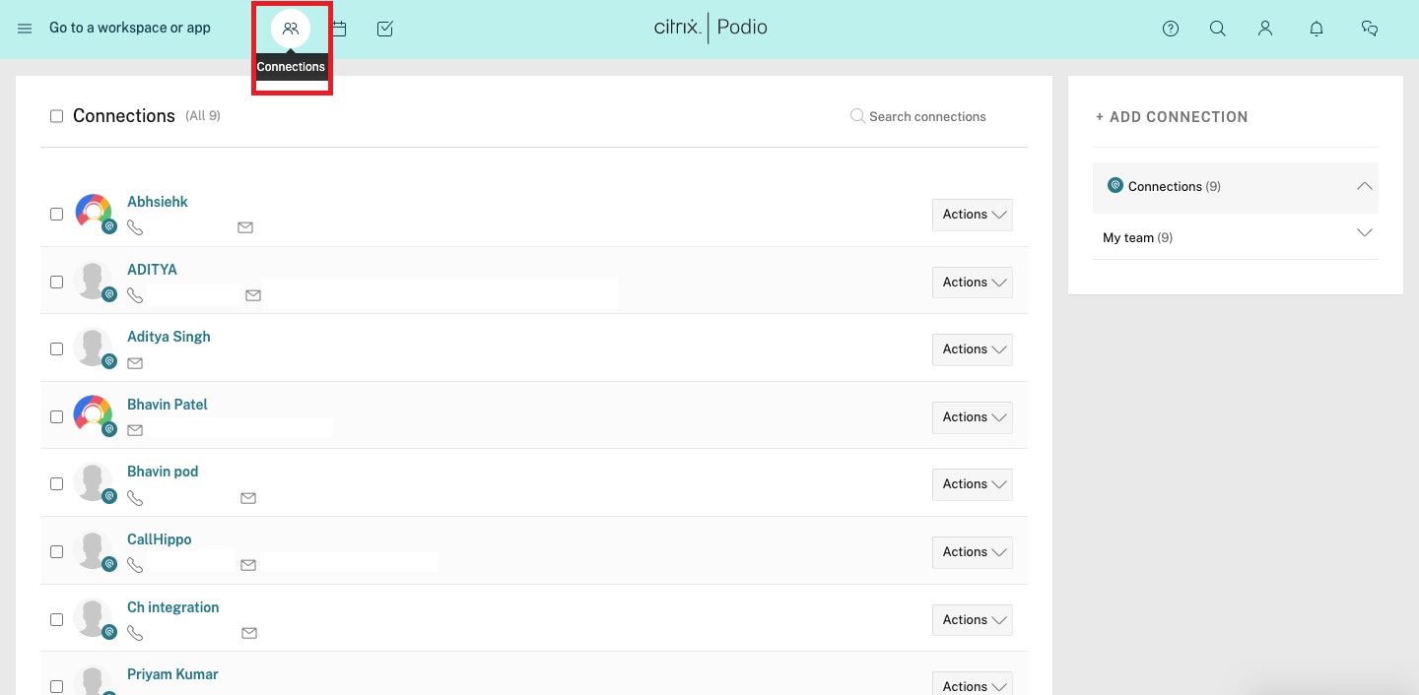Open Aditya Singh's connection profile
The image size is (1419, 695).
[169, 337]
